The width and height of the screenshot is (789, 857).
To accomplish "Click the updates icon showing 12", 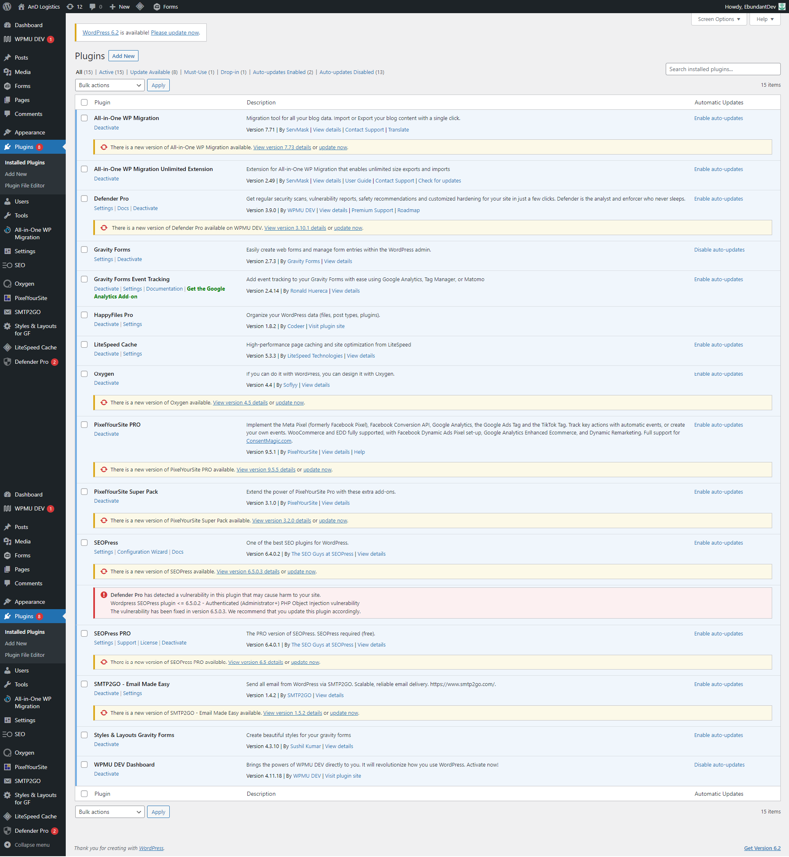I will click(x=70, y=7).
